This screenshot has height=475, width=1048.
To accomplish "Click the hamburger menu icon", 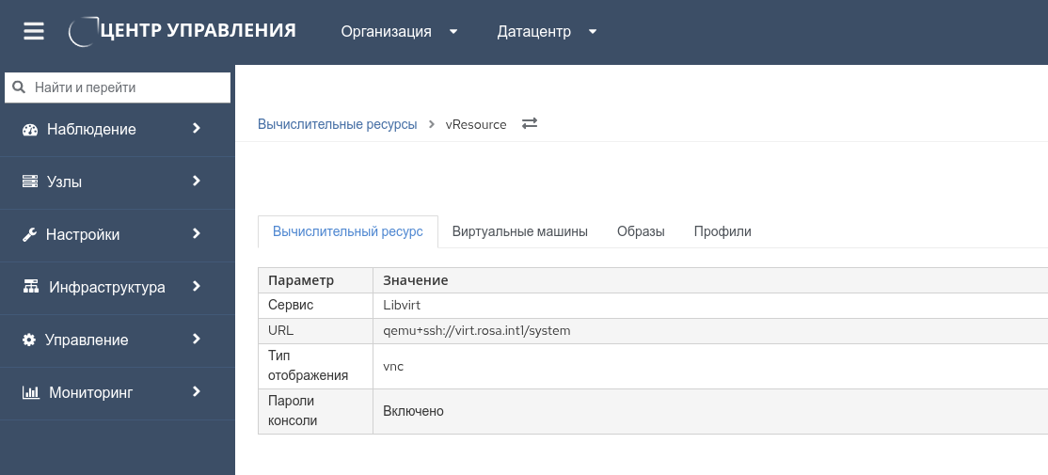I will (x=34, y=31).
